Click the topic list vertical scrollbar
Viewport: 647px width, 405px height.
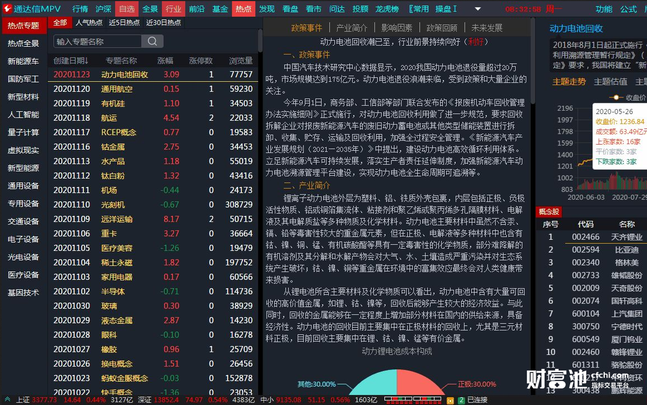coord(260,41)
